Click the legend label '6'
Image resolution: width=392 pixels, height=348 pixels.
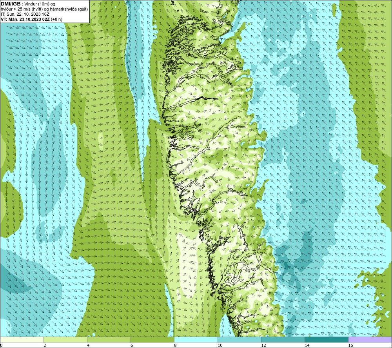click(x=132, y=345)
